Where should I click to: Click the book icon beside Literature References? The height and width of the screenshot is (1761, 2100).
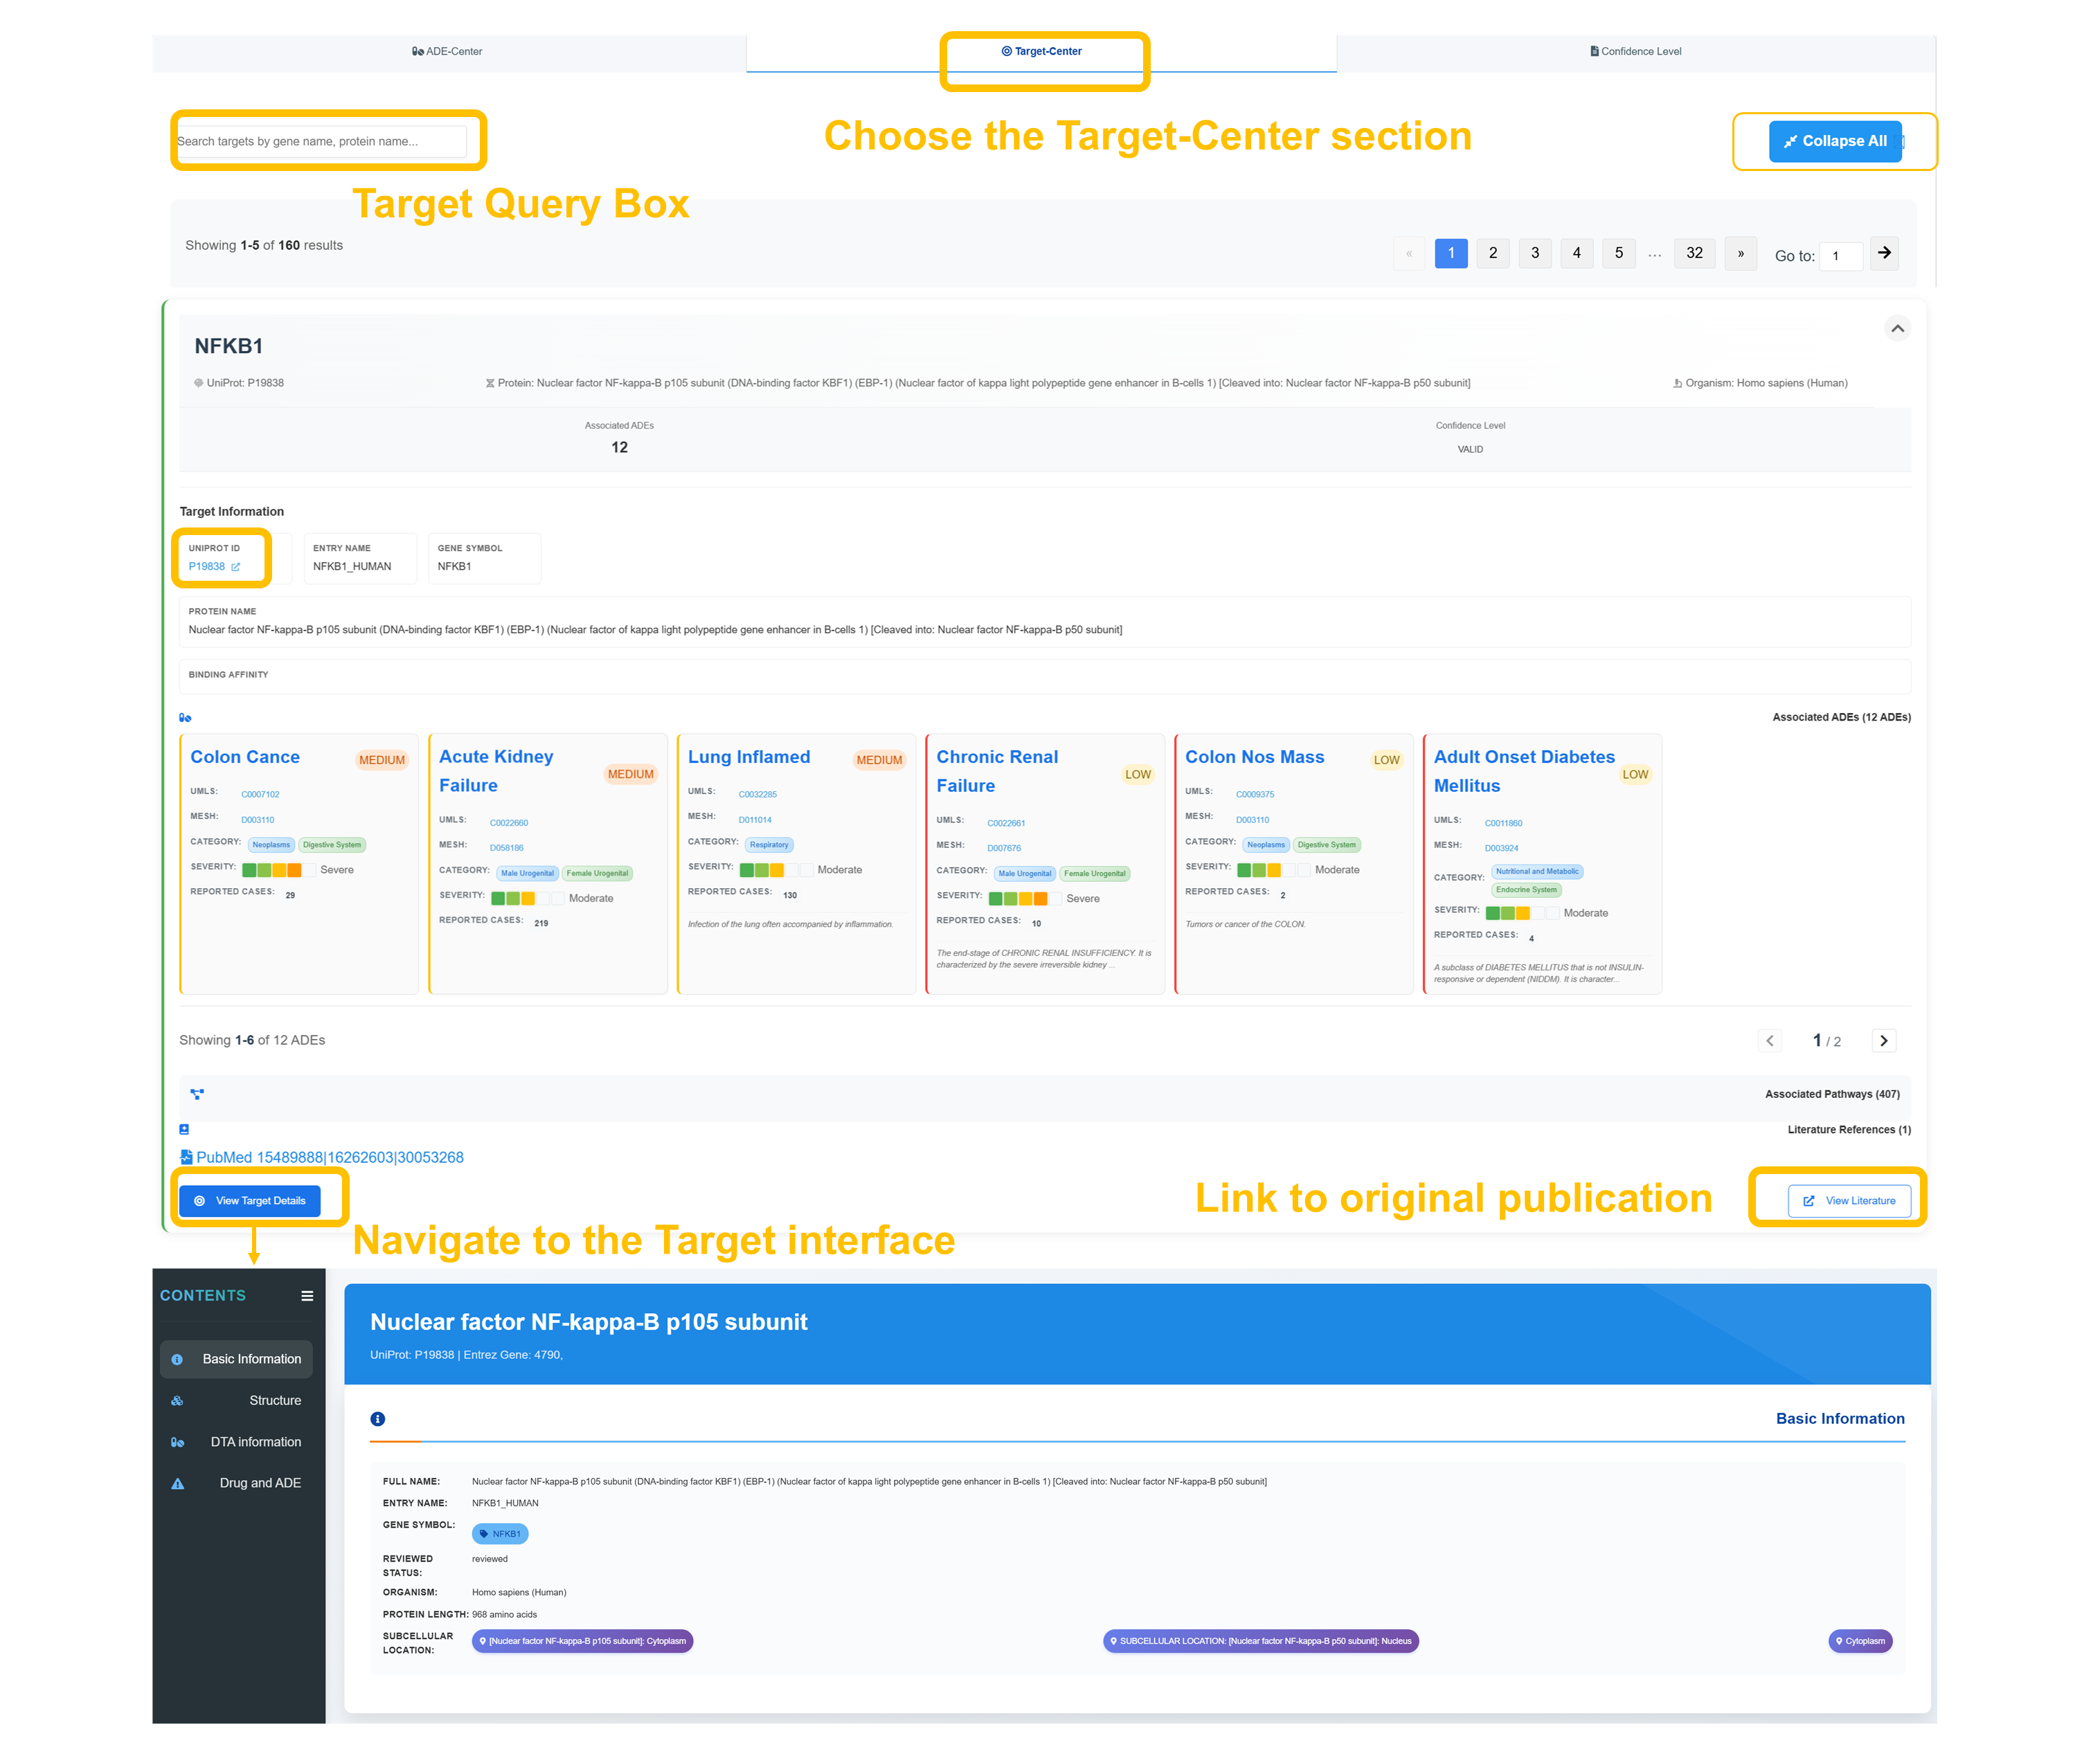(184, 1130)
